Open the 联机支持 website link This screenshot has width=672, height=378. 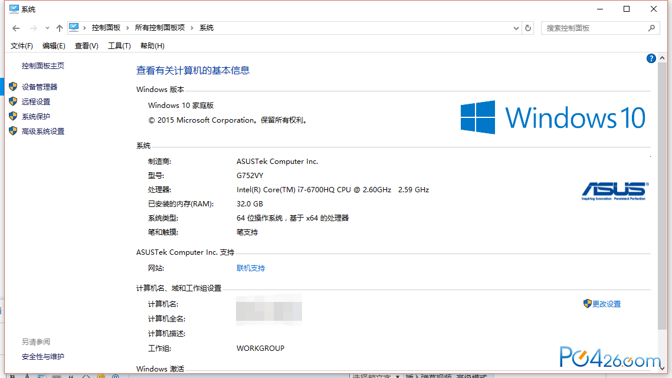pyautogui.click(x=251, y=268)
